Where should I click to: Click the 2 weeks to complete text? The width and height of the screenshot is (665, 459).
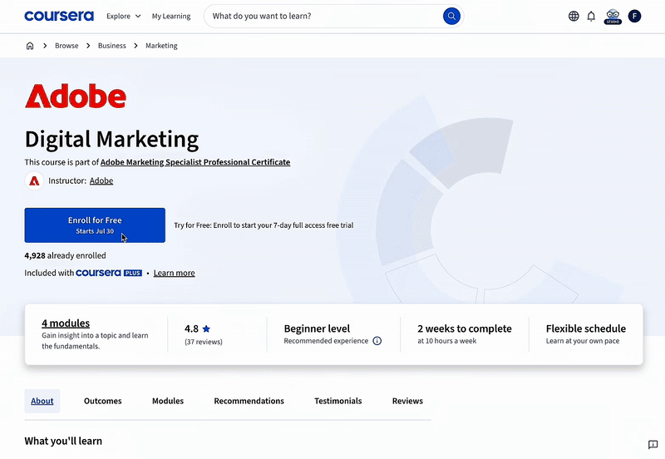(x=465, y=328)
